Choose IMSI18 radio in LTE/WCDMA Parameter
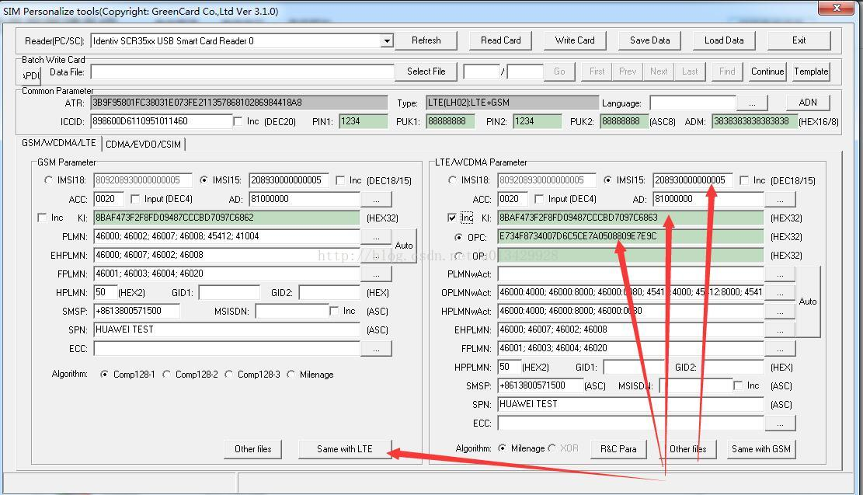 tap(453, 180)
